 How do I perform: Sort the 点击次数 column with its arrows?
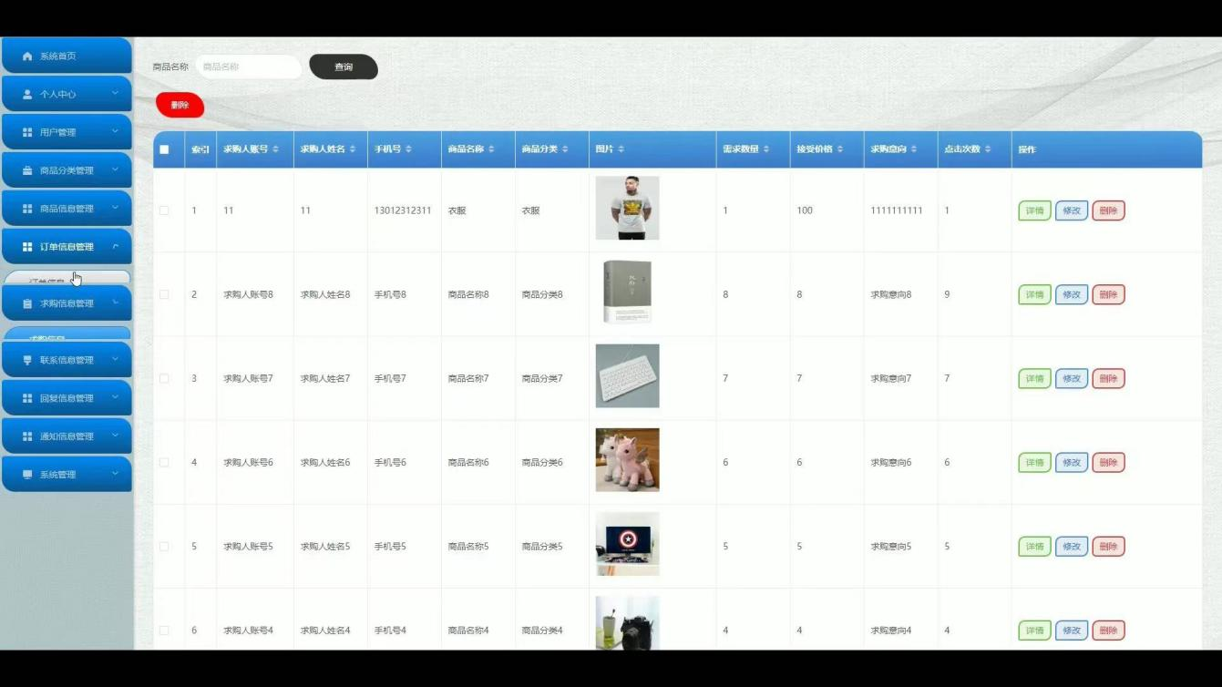coord(988,149)
